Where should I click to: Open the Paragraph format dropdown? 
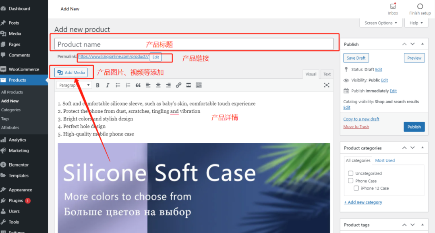tap(74, 85)
